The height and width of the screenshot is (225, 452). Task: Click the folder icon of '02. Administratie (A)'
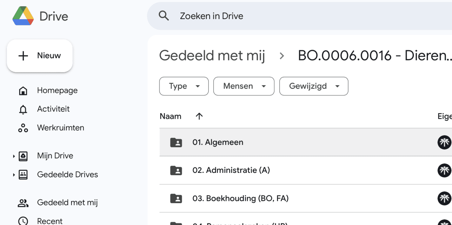click(x=176, y=171)
